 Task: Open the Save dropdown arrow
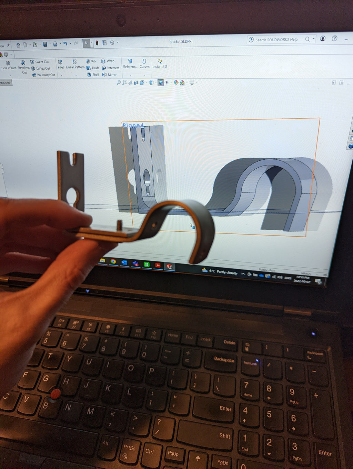point(50,44)
